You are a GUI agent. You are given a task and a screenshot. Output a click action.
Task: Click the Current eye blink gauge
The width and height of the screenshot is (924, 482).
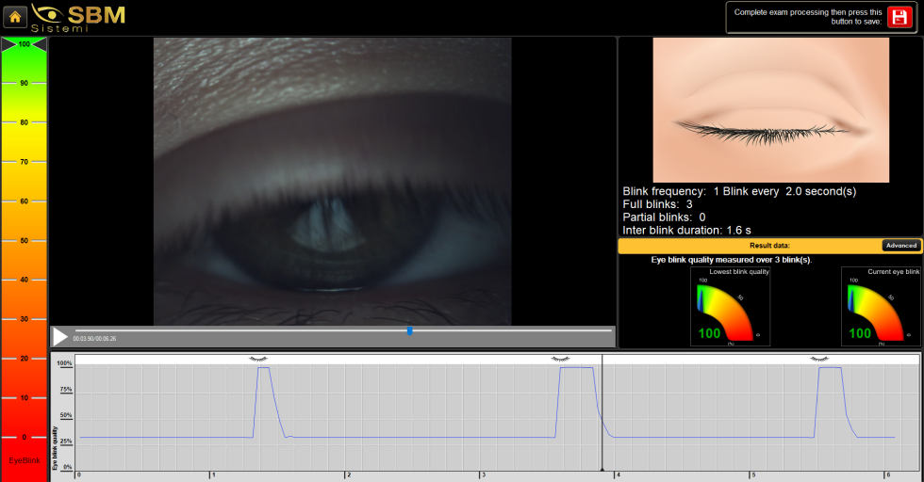pyautogui.click(x=880, y=307)
